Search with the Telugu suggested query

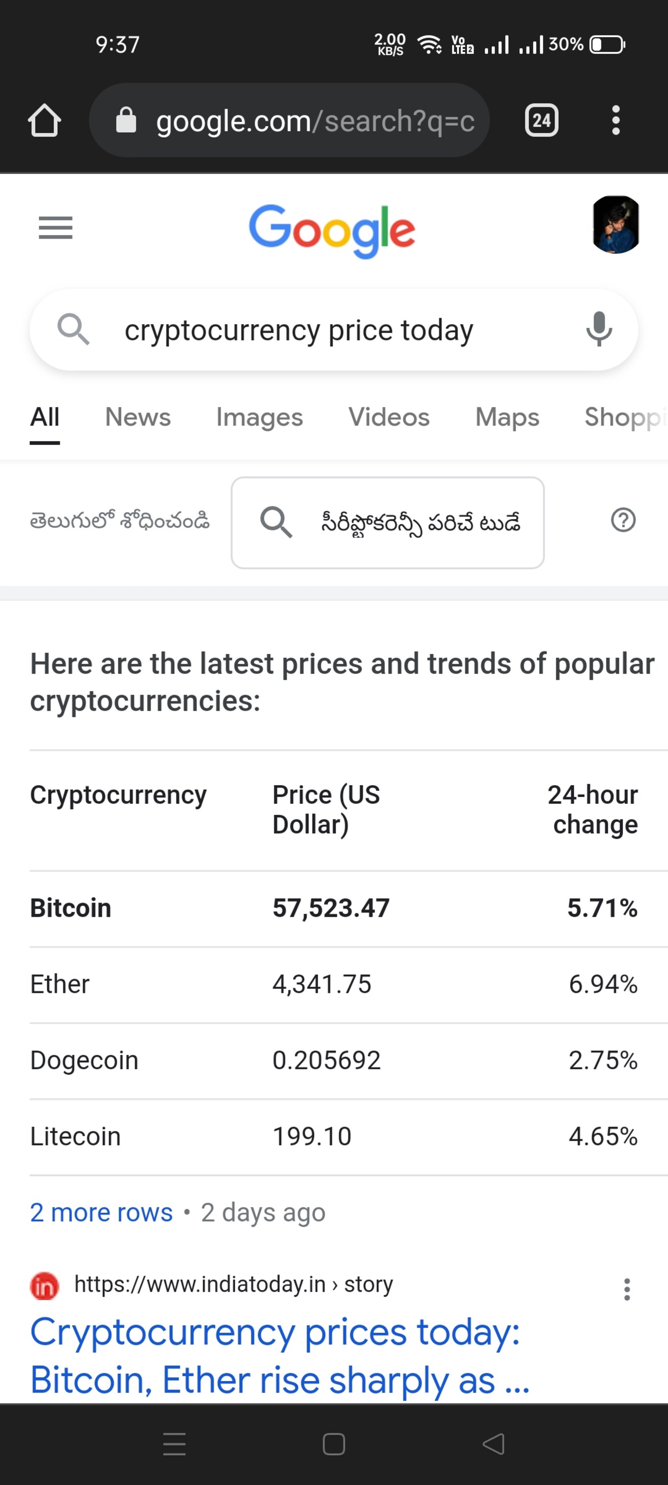pyautogui.click(x=387, y=522)
